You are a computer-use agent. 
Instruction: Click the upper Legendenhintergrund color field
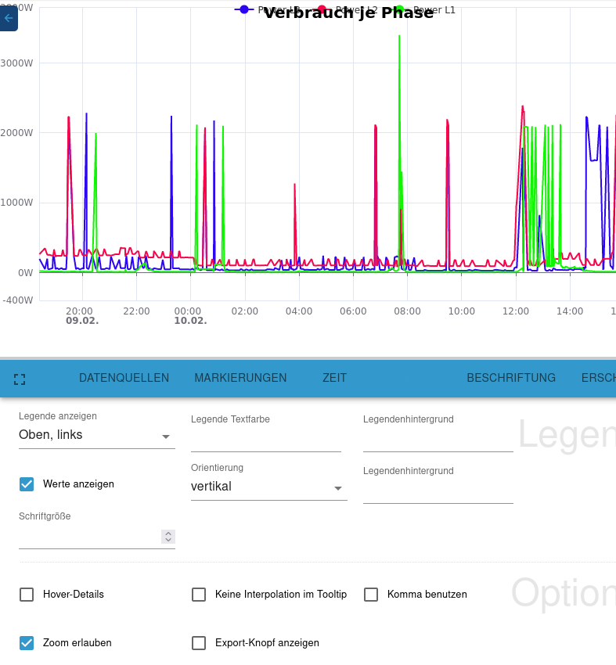pos(438,440)
